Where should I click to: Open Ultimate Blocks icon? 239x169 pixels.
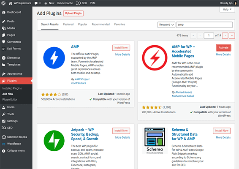(4, 137)
